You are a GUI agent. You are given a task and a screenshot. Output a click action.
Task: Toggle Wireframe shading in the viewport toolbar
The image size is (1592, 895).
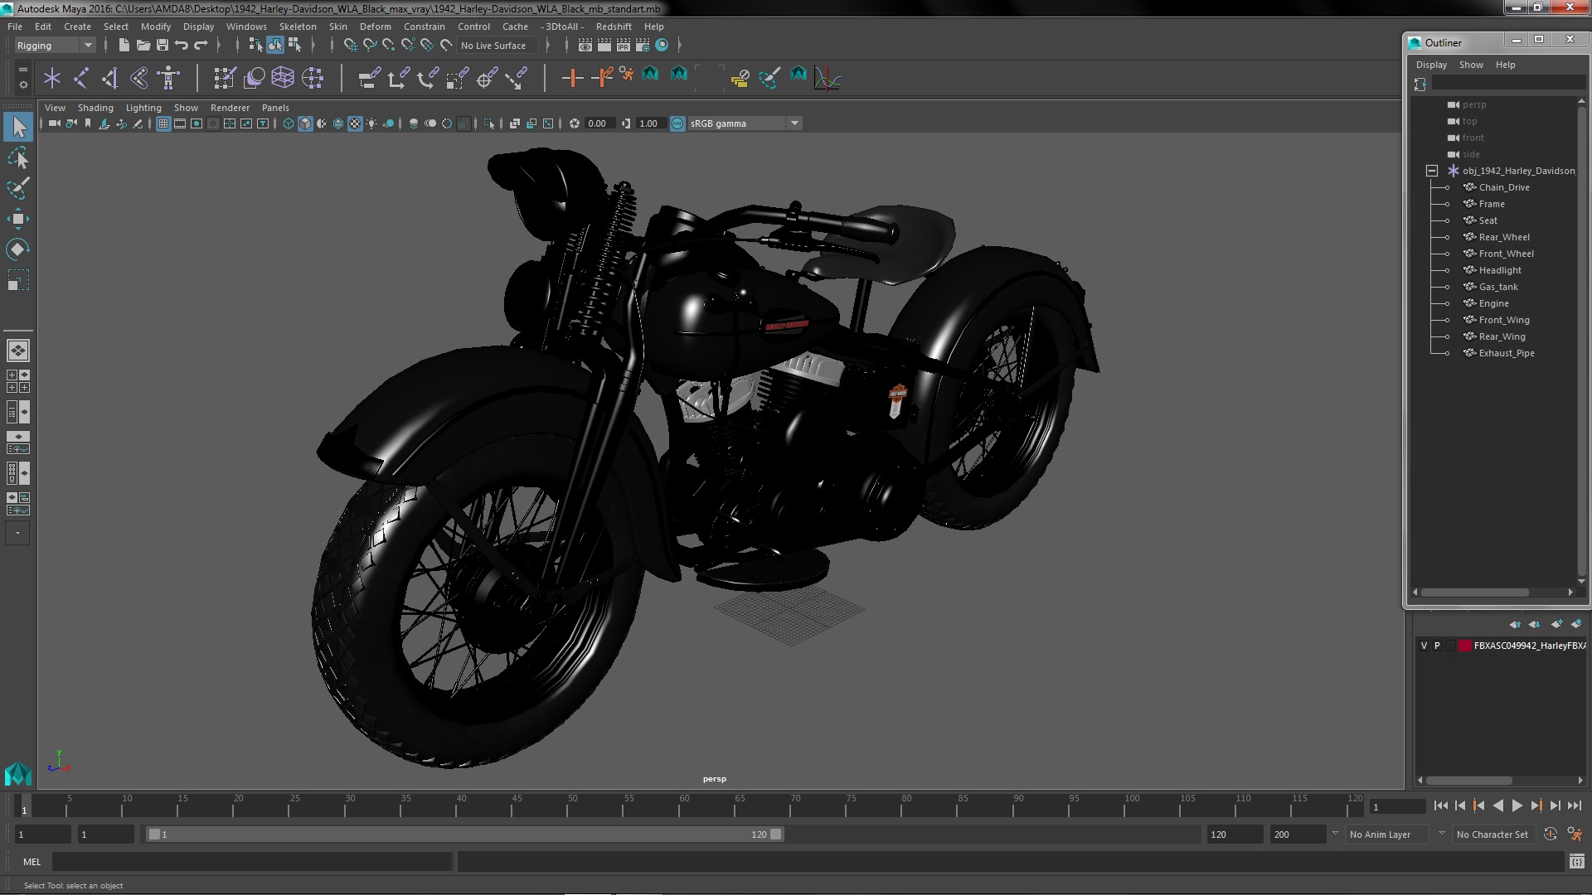click(289, 123)
